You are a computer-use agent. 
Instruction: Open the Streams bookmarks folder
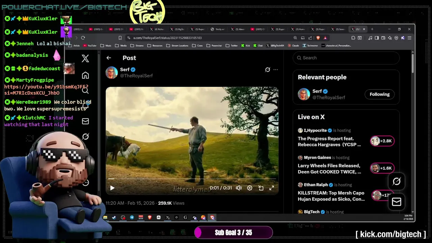click(137, 46)
